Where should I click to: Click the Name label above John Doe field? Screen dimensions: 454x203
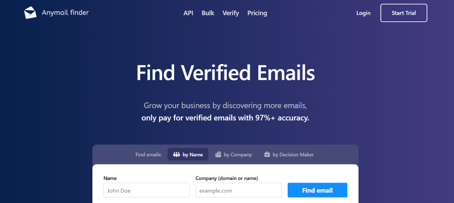[x=110, y=179]
